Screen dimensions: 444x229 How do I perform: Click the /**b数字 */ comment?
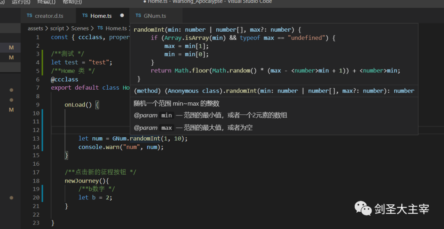[x=97, y=189]
